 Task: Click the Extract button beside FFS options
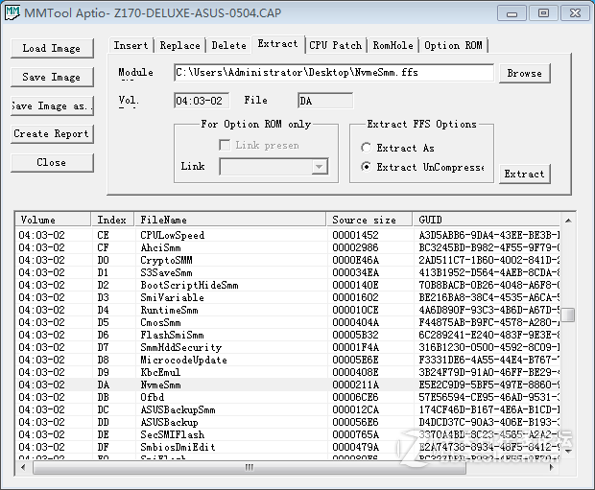click(x=524, y=174)
